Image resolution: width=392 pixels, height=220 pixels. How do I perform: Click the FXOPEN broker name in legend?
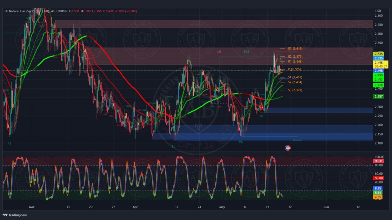click(62, 11)
